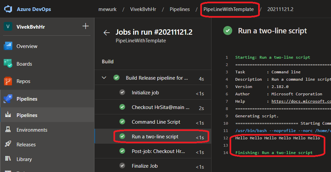The width and height of the screenshot is (331, 172).
Task: Open the mewurk breadcrumb
Action: (107, 9)
